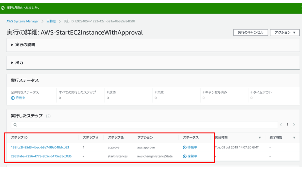Sort by 開始時刻 using its arrow icon
The height and width of the screenshot is (170, 302).
[260, 138]
